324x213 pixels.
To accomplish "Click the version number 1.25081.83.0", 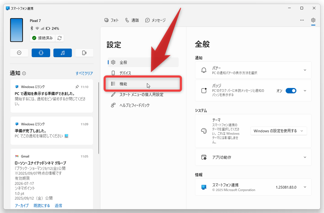I will point(286,187).
